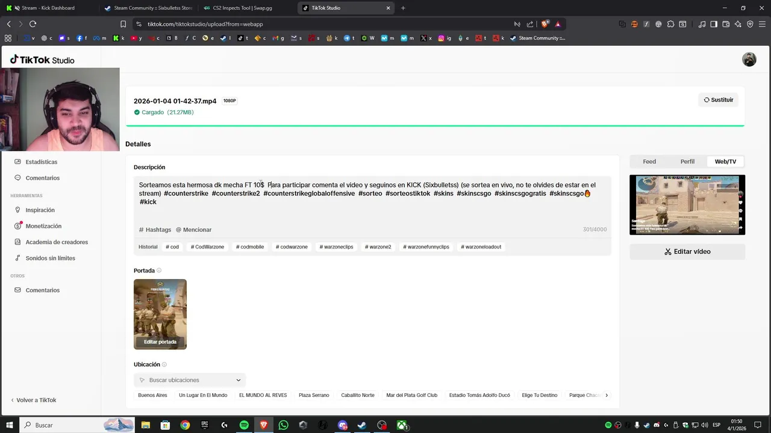
Task: Open Chrome from the taskbar
Action: click(x=185, y=425)
